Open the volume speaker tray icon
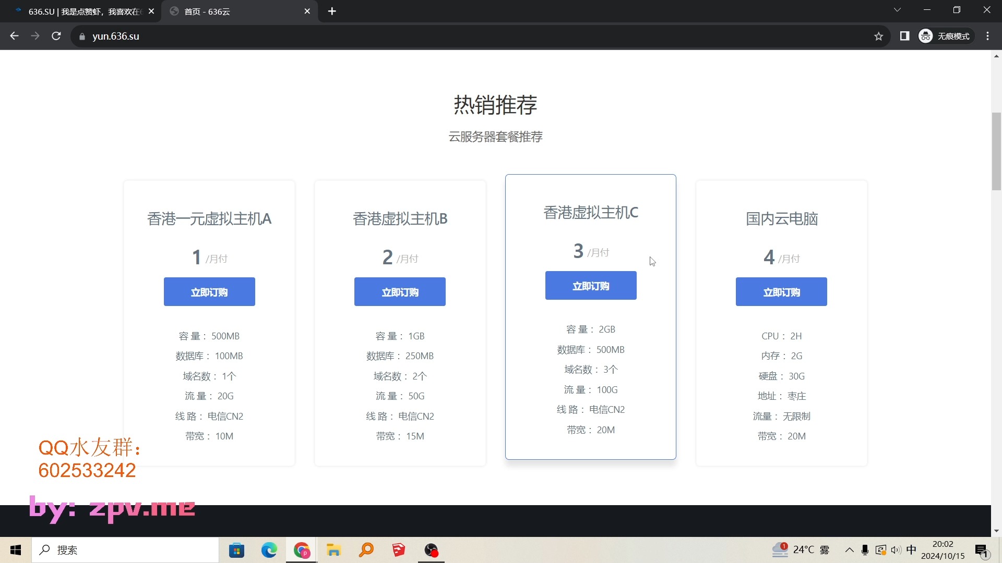This screenshot has width=1002, height=563. [x=896, y=550]
